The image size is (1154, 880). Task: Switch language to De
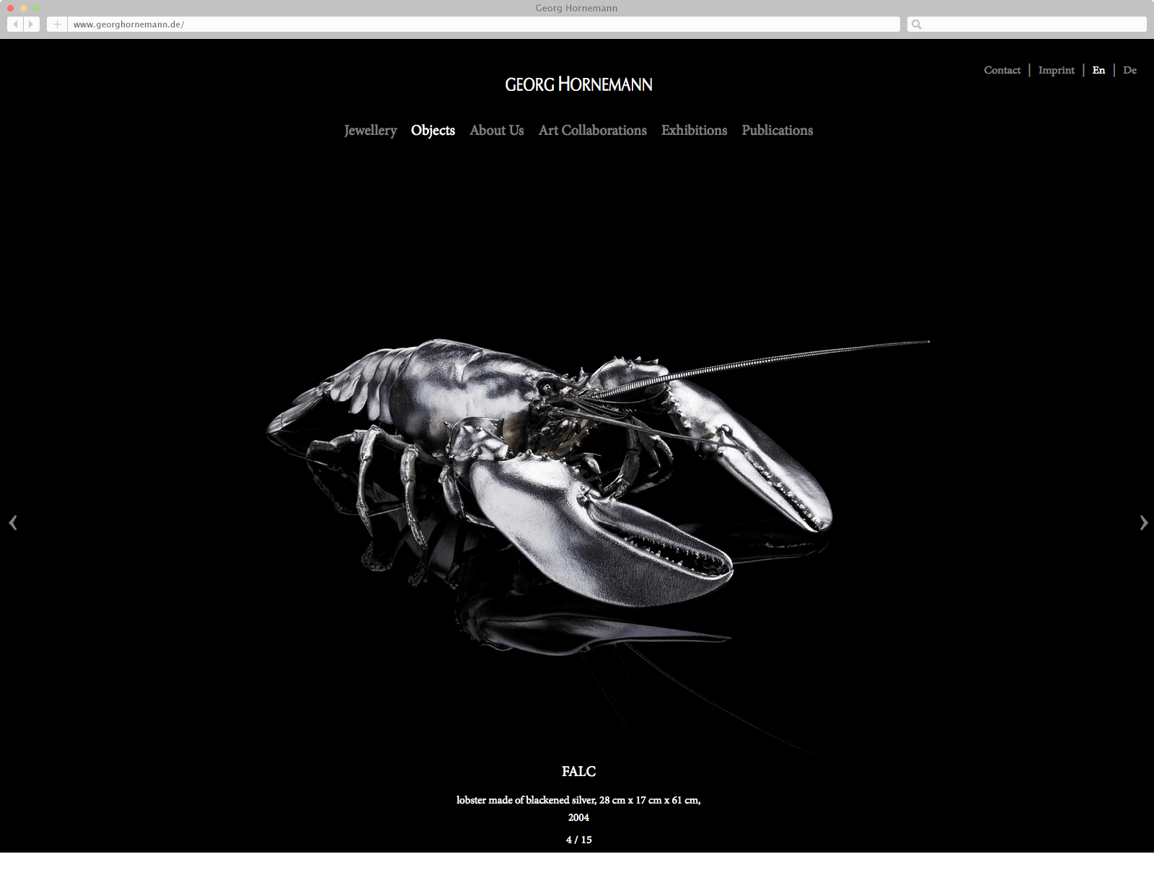[x=1129, y=70]
